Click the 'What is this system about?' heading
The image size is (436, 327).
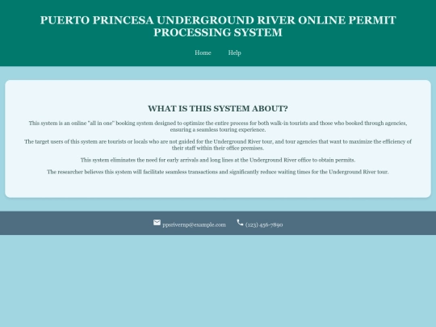tap(218, 108)
